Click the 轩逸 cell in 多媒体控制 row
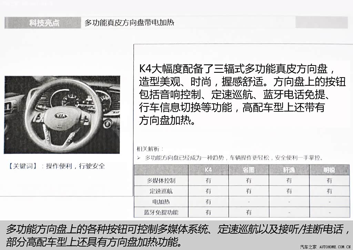353x250 pixels. click(289, 181)
